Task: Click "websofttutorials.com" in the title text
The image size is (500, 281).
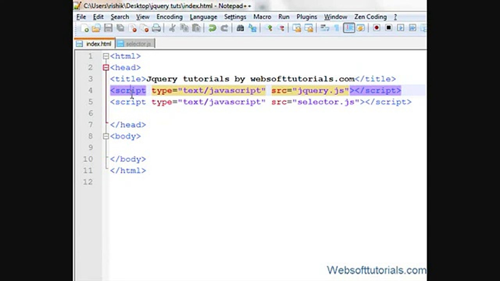Action: 302,79
